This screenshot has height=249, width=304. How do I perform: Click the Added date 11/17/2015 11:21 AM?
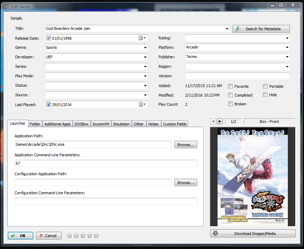click(x=203, y=86)
